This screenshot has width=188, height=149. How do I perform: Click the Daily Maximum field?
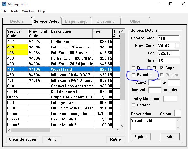170,99
